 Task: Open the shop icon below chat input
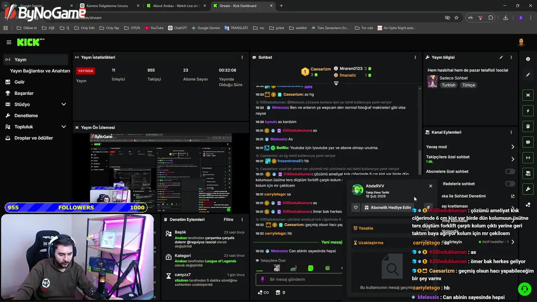278,292
